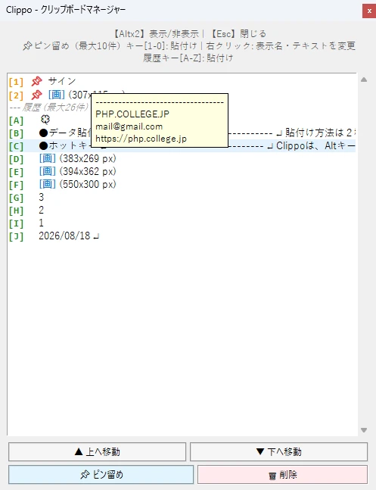Select the データ貼付 entry in row B
This screenshot has height=490, width=376.
coord(182,133)
